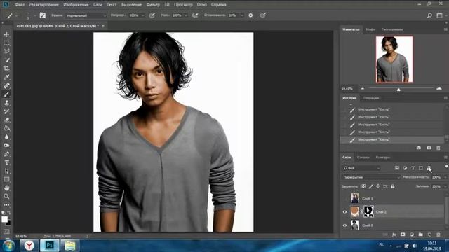The width and height of the screenshot is (449, 252).
Task: Switch to the Каналы tab
Action: point(363,157)
